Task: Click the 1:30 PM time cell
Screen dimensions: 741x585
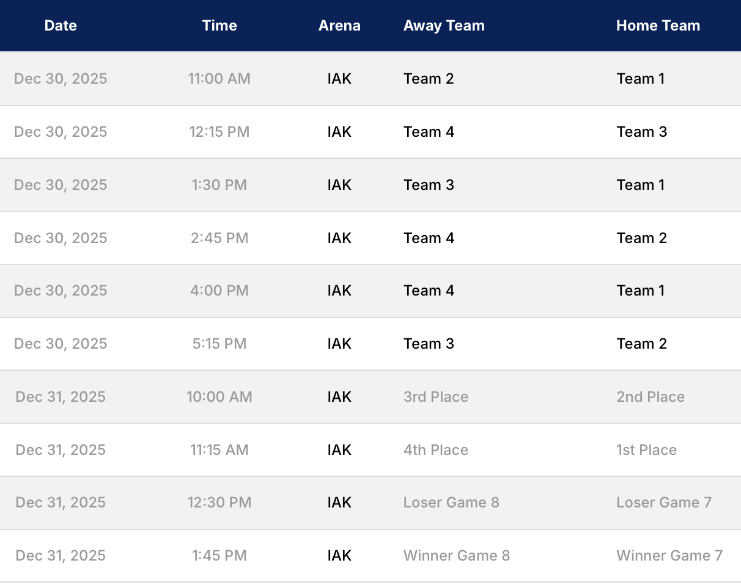Action: [x=219, y=185]
